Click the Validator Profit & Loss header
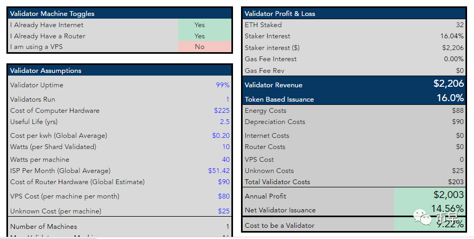 coord(279,14)
